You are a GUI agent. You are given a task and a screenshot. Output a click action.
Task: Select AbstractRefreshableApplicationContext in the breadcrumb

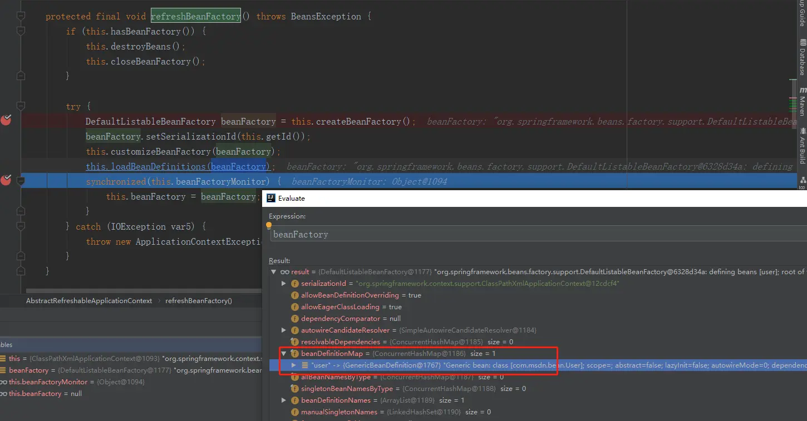[x=89, y=300]
